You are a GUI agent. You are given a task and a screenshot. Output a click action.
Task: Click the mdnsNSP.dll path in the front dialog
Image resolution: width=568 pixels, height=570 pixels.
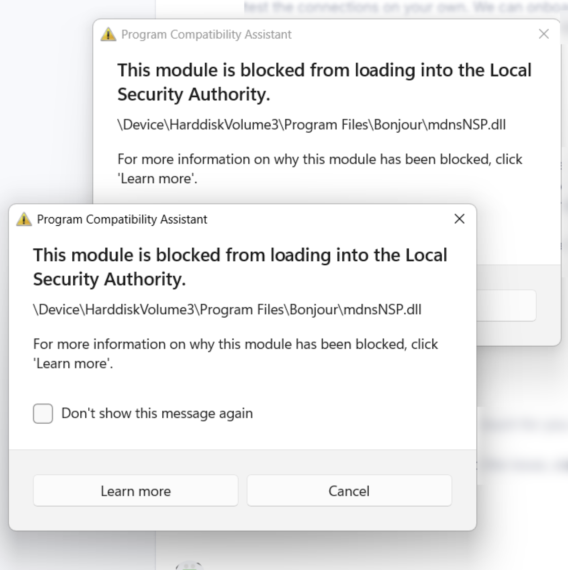pyautogui.click(x=227, y=310)
